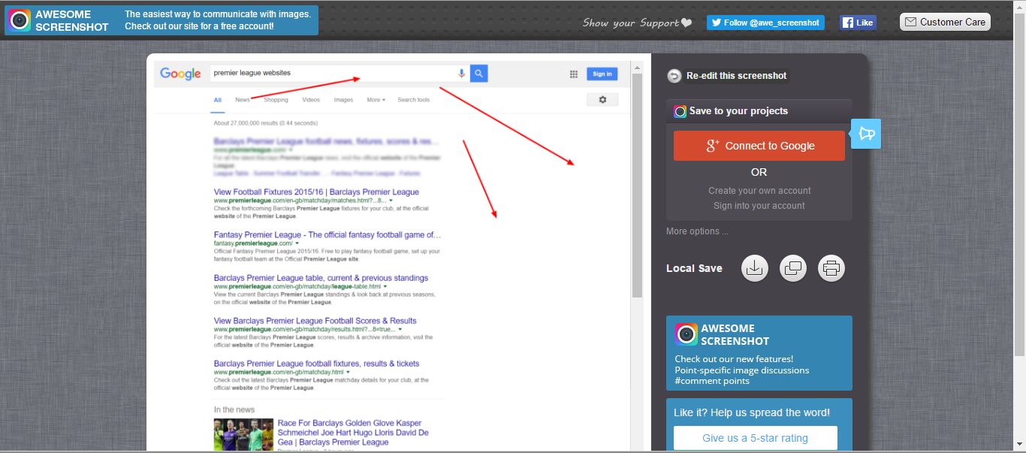The image size is (1026, 453).
Task: Select the News search tab
Action: tap(243, 100)
